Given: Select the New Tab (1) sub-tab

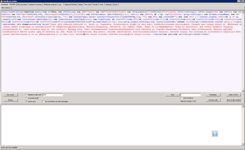Looking at the screenshot, I should click(x=6, y=8).
